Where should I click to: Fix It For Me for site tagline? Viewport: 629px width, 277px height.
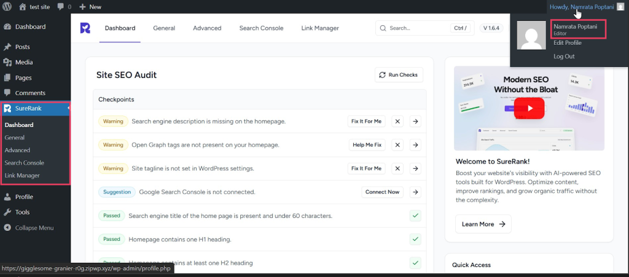tap(366, 168)
